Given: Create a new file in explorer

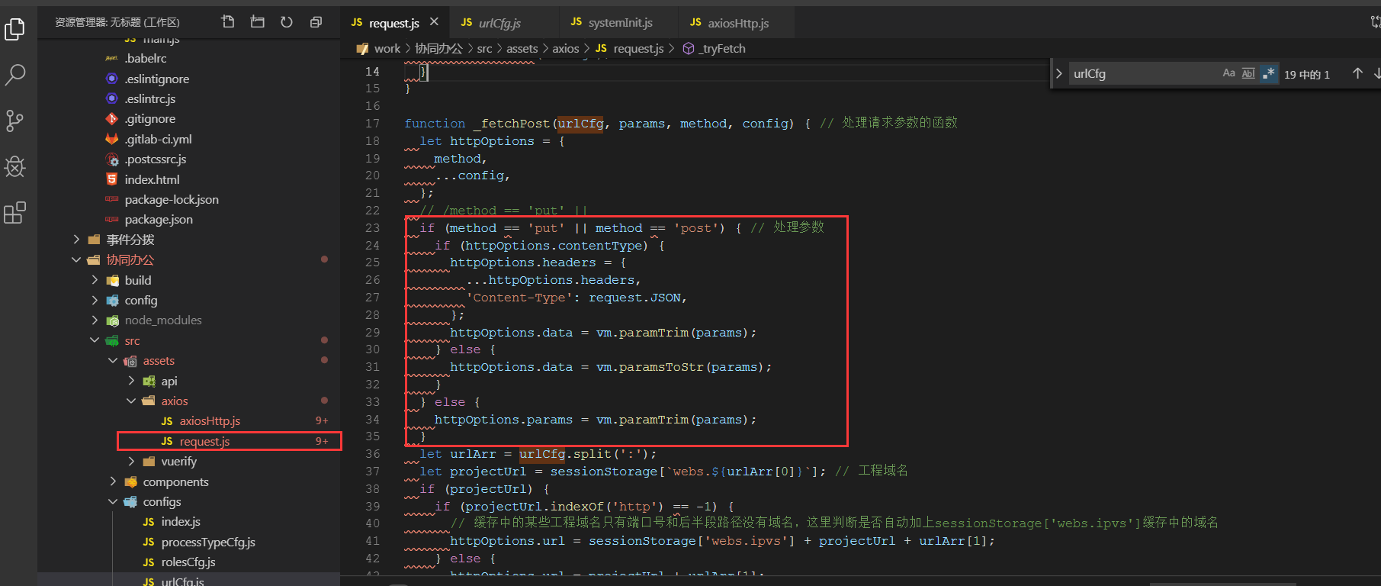Looking at the screenshot, I should pos(228,22).
